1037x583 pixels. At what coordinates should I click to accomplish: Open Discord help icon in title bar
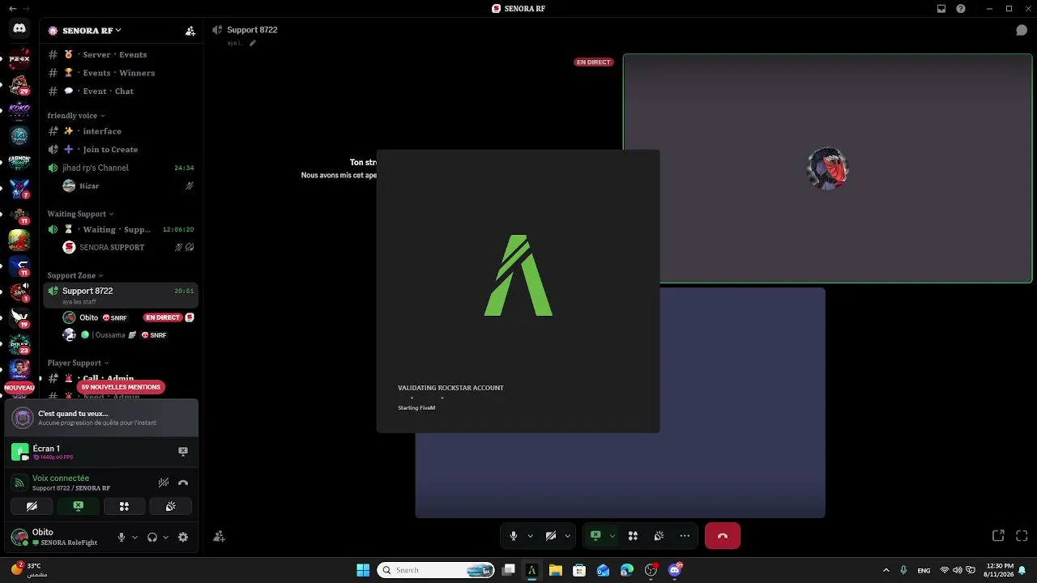click(961, 9)
